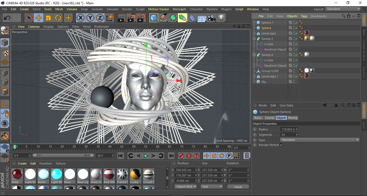Click Render View clapperboard icon
Image resolution: width=367 pixels, height=196 pixels.
coord(122,18)
